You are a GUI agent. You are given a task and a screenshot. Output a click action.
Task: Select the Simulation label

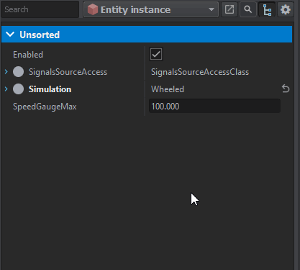click(50, 89)
